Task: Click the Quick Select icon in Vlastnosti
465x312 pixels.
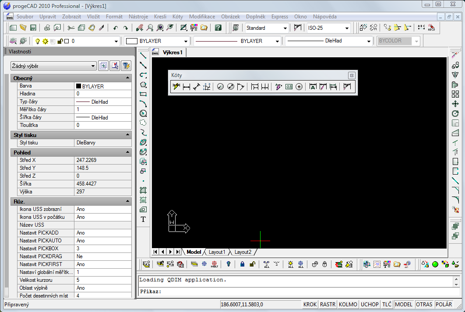Action: pyautogui.click(x=103, y=66)
